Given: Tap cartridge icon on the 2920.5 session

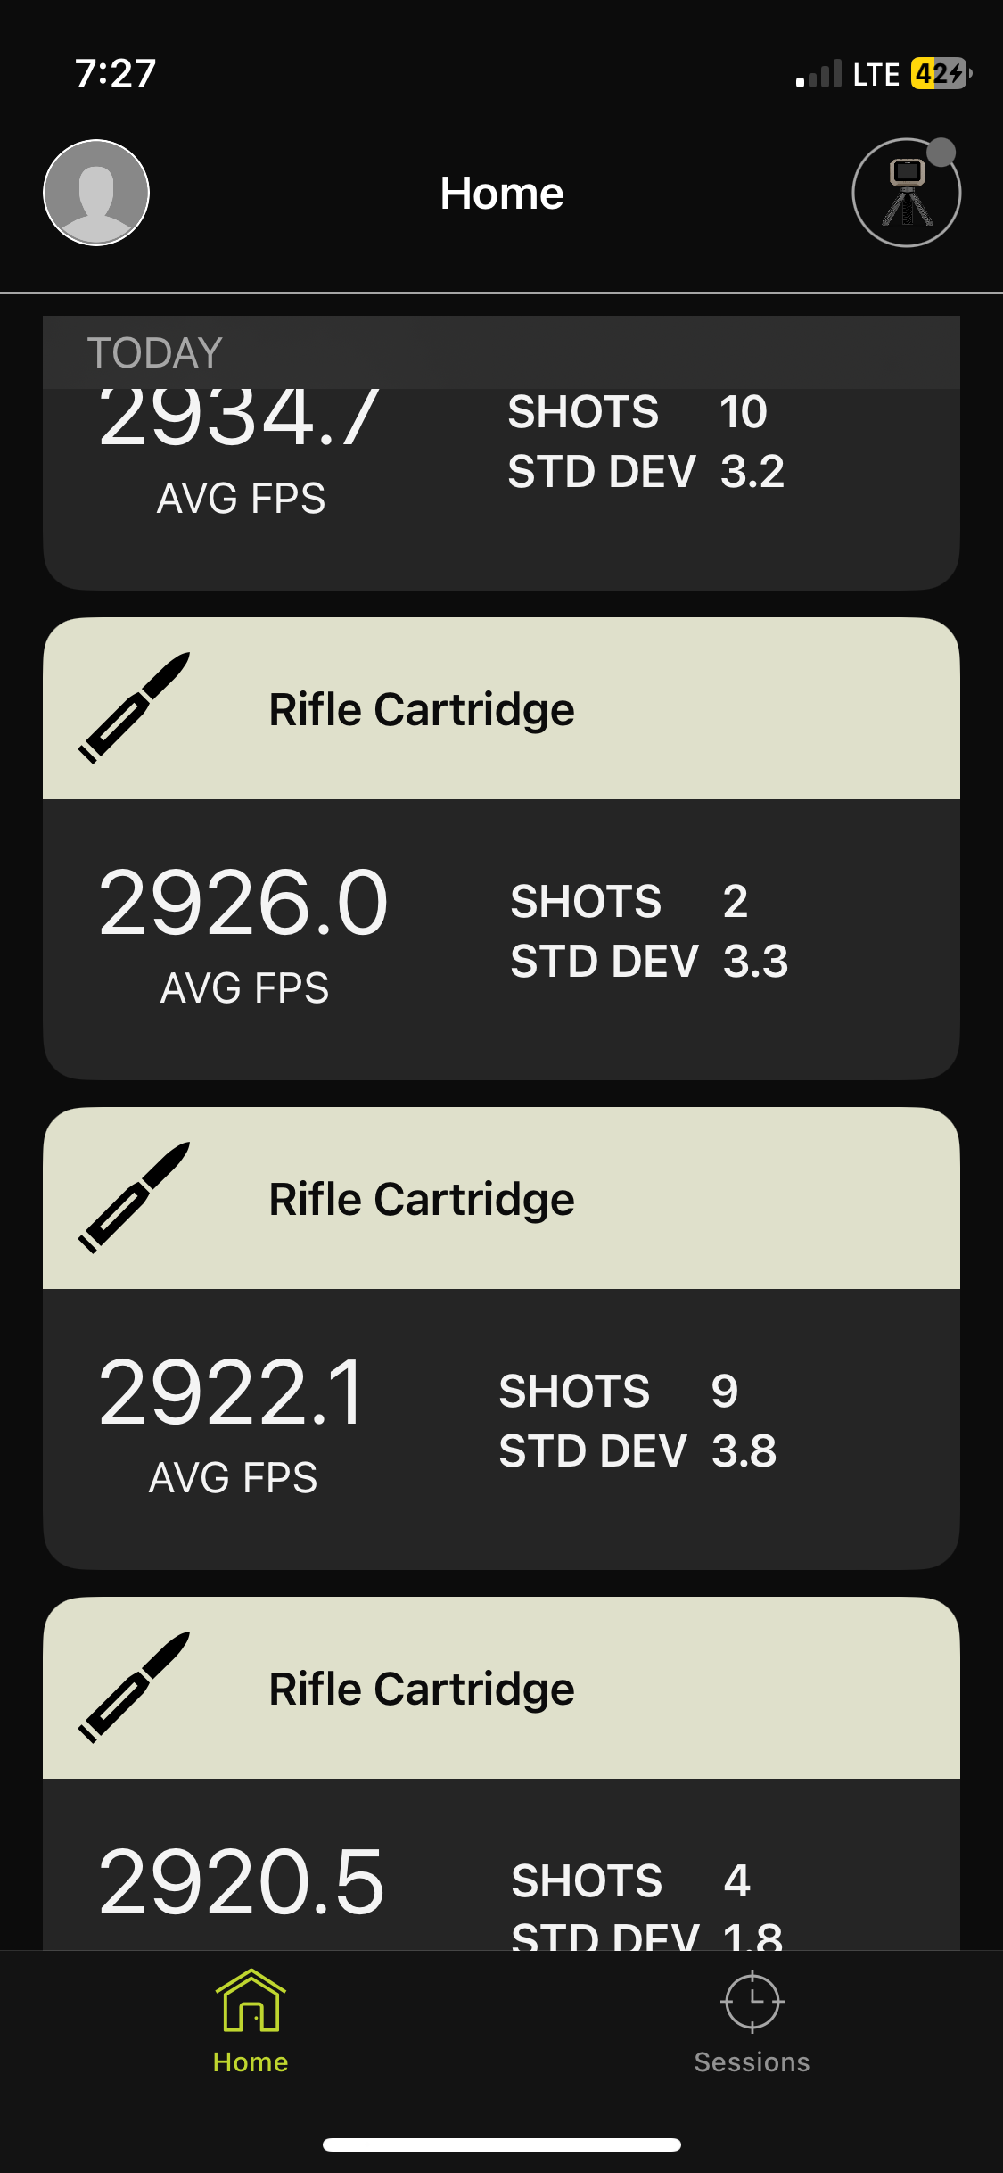Looking at the screenshot, I should [135, 1688].
